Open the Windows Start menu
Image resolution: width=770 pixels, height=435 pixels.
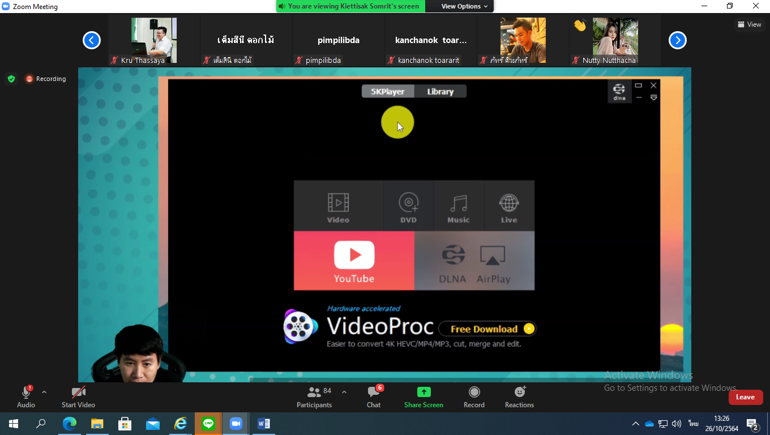click(x=14, y=423)
